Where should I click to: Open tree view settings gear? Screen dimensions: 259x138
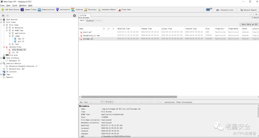[74, 15]
